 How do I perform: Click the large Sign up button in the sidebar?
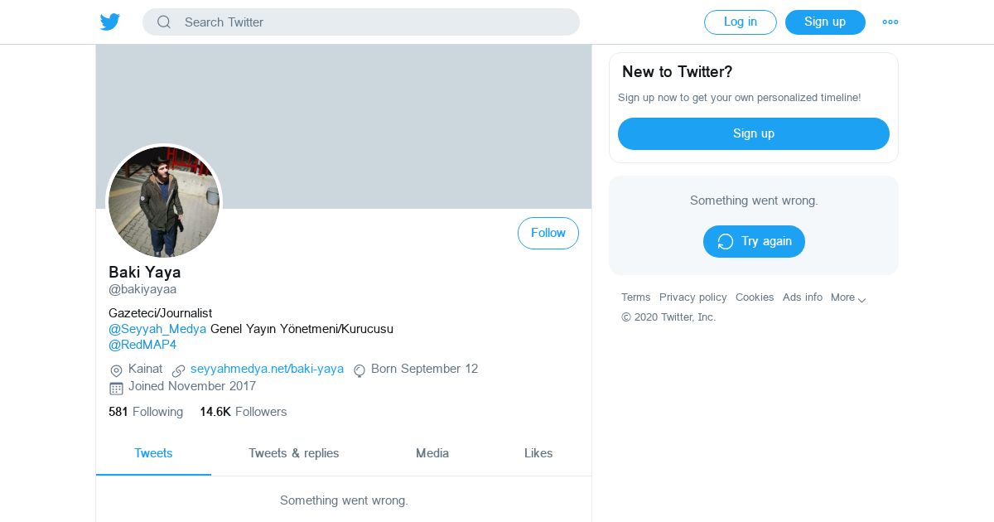tap(754, 133)
